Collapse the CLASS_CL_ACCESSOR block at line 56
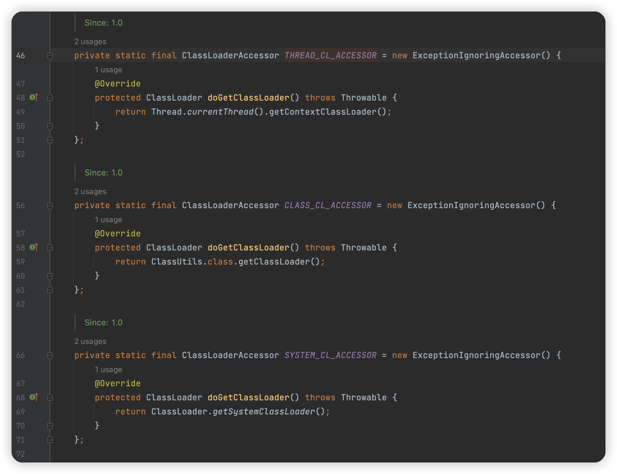This screenshot has width=617, height=474. click(x=50, y=206)
